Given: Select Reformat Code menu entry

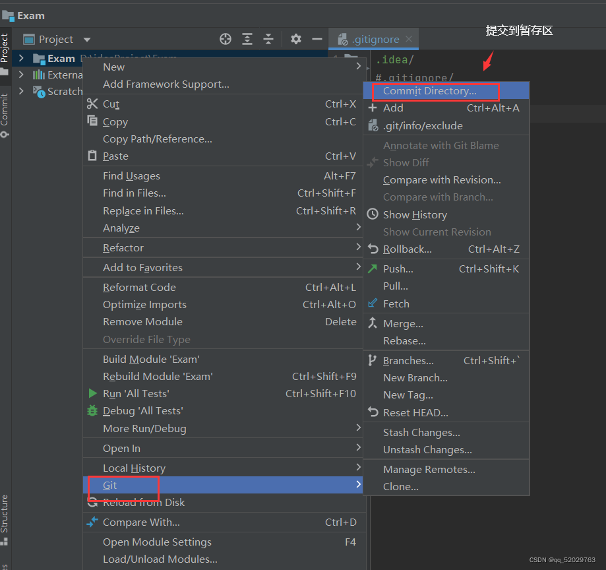Looking at the screenshot, I should coord(224,288).
